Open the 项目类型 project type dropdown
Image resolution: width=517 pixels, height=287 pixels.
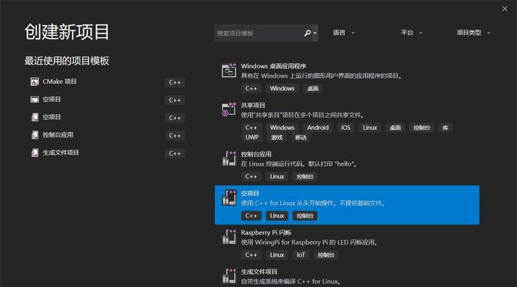pos(473,33)
